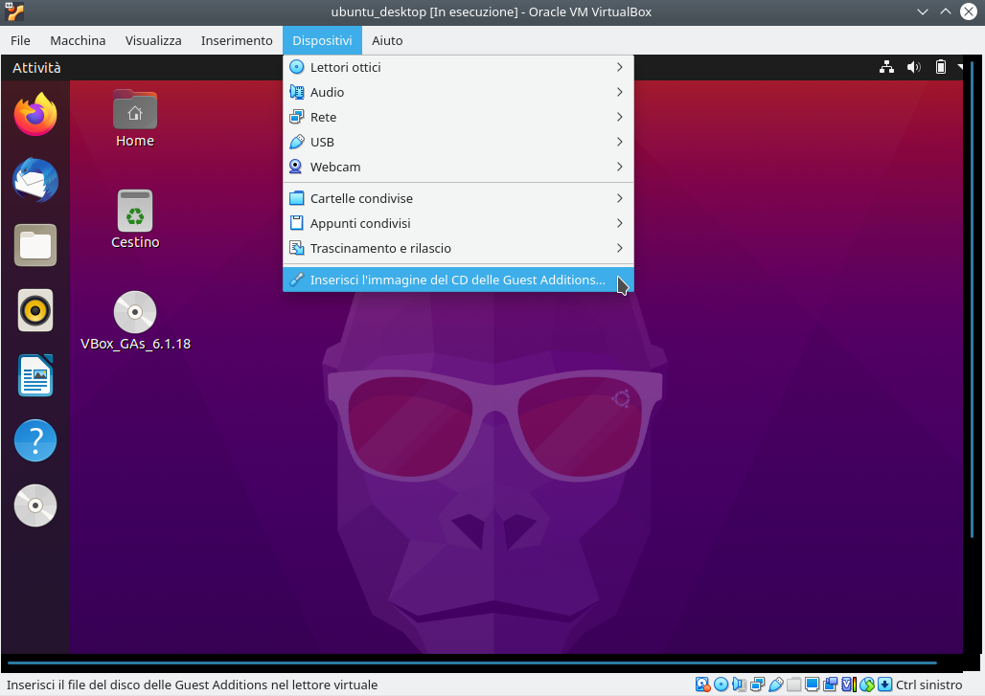This screenshot has height=696, width=985.
Task: Click the VM vertical scrollbar
Action: [x=972, y=300]
